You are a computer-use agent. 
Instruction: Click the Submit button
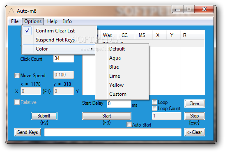(44, 116)
